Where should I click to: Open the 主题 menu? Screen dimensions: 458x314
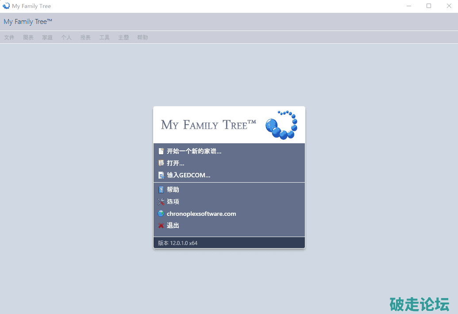123,38
